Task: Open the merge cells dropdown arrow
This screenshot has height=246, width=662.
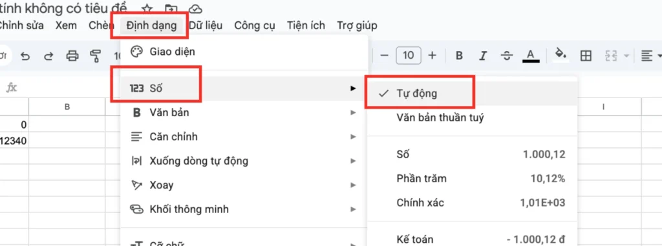Action: (626, 56)
